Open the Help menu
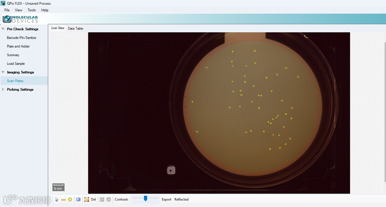 click(44, 10)
